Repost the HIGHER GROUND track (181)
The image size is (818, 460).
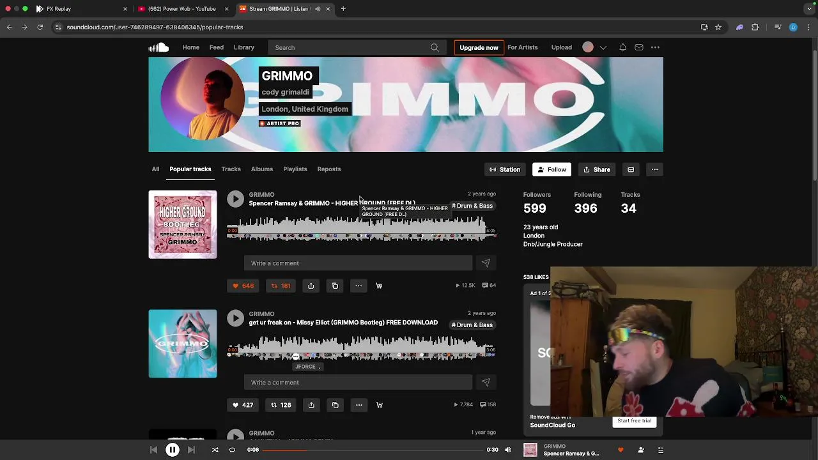(281, 286)
